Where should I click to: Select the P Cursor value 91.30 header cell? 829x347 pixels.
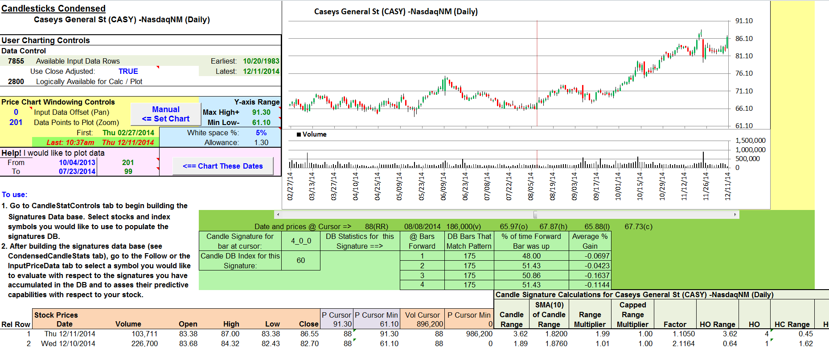tap(342, 324)
